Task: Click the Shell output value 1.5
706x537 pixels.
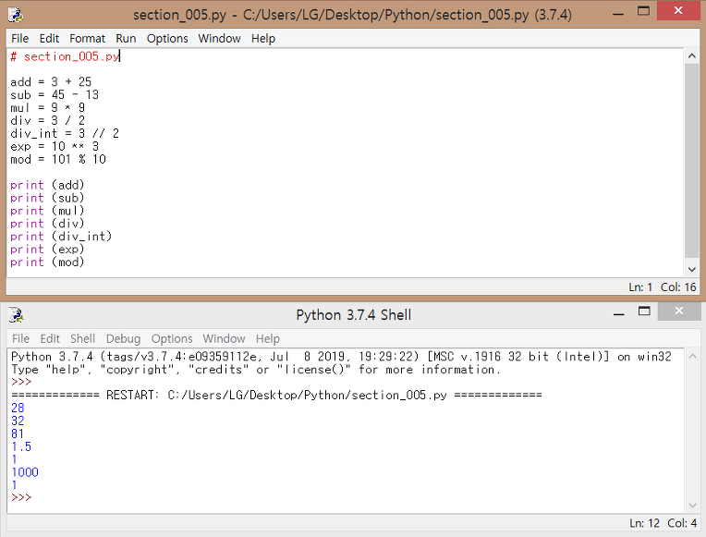Action: [21, 447]
